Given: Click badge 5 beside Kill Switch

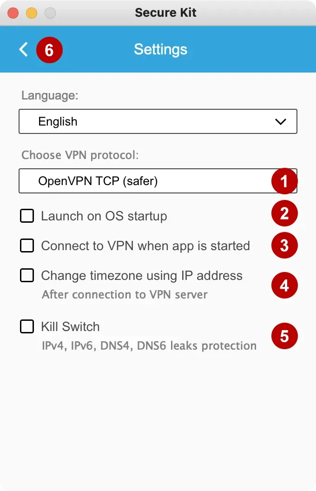Looking at the screenshot, I should (284, 336).
